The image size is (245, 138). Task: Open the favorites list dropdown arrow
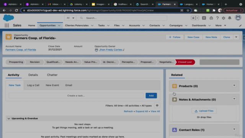[x=197, y=18]
